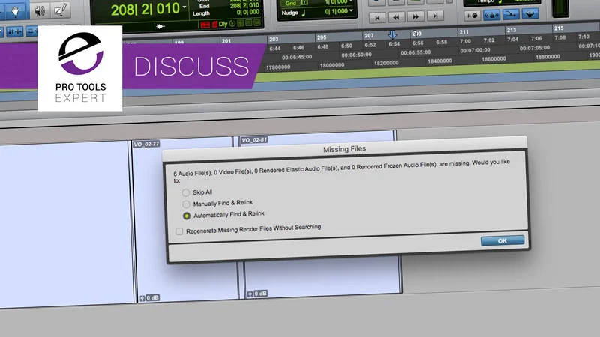Click 7:00 on the Min:Secs ruler
The height and width of the screenshot is (337, 600).
(x=465, y=41)
